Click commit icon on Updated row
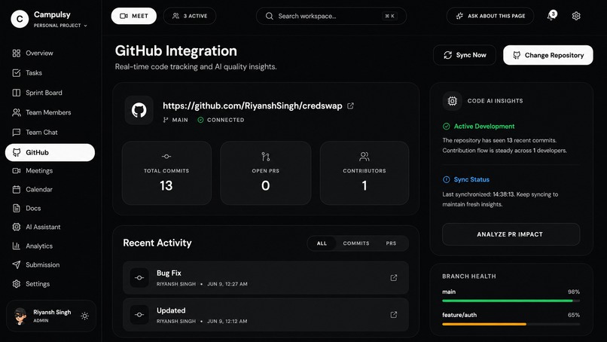 (x=139, y=315)
